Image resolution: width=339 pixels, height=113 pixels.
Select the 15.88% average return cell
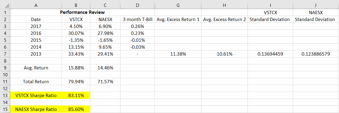click(76, 68)
